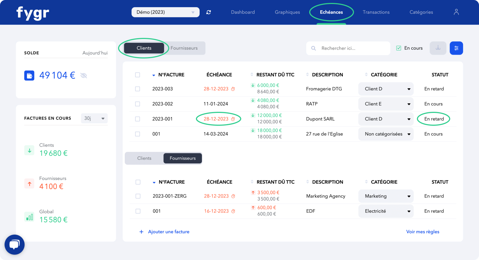The height and width of the screenshot is (260, 479).
Task: Click the Rechercher ici search field
Action: tap(348, 48)
